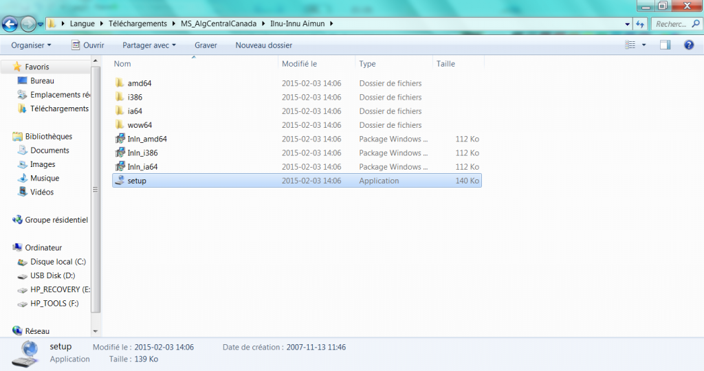The height and width of the screenshot is (371, 704).
Task: Select Téléchargements in Favoris sidebar
Action: 59,109
